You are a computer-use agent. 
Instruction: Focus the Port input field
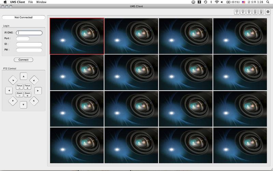coord(23,38)
